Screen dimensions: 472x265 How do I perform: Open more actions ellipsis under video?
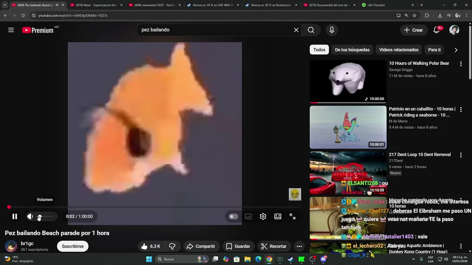tap(299, 246)
